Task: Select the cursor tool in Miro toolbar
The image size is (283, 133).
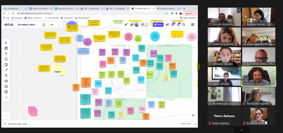Action: tap(6, 43)
